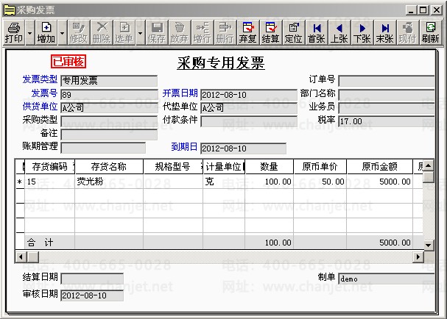447x319 pixels.
Task: Click the 结算 settlement toolbar icon
Action: (270, 32)
